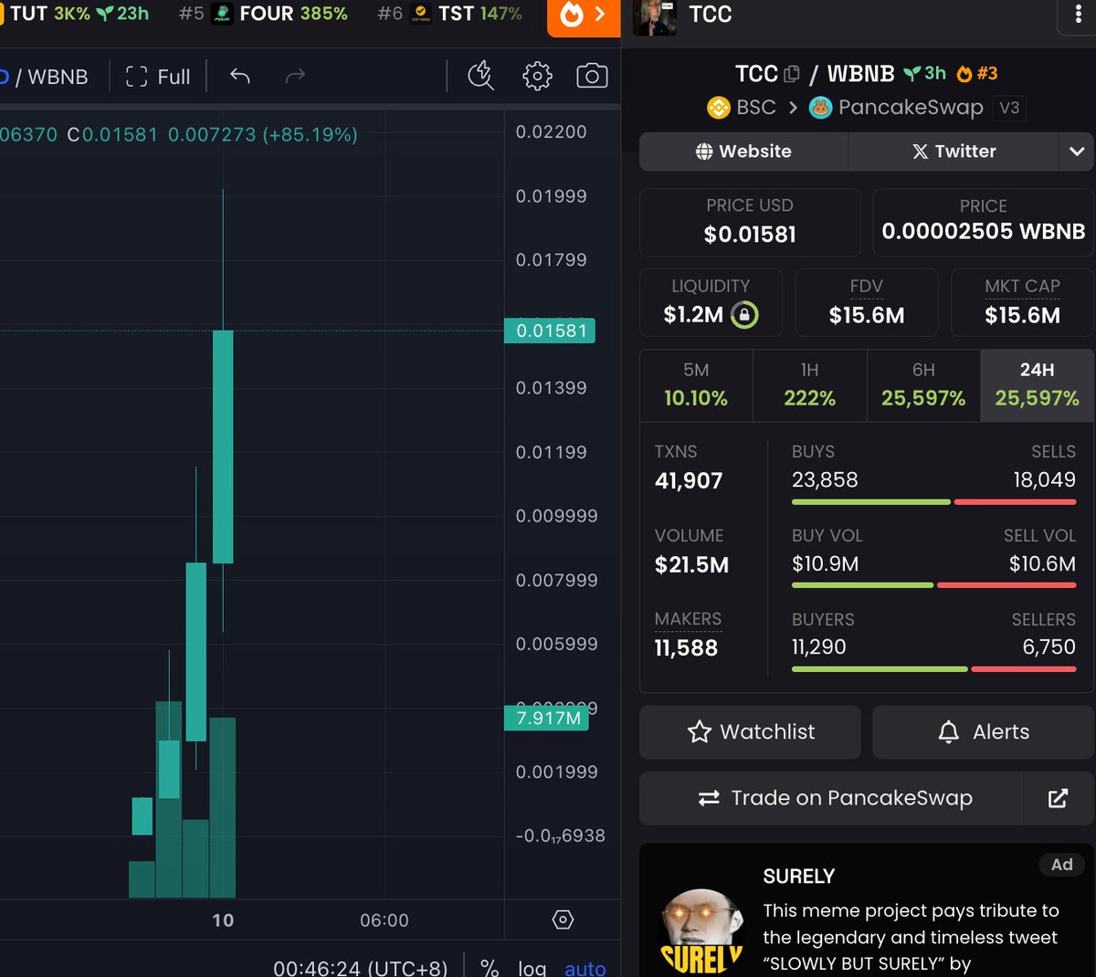The image size is (1096, 977).
Task: Click the liquidity lock icon
Action: [744, 315]
